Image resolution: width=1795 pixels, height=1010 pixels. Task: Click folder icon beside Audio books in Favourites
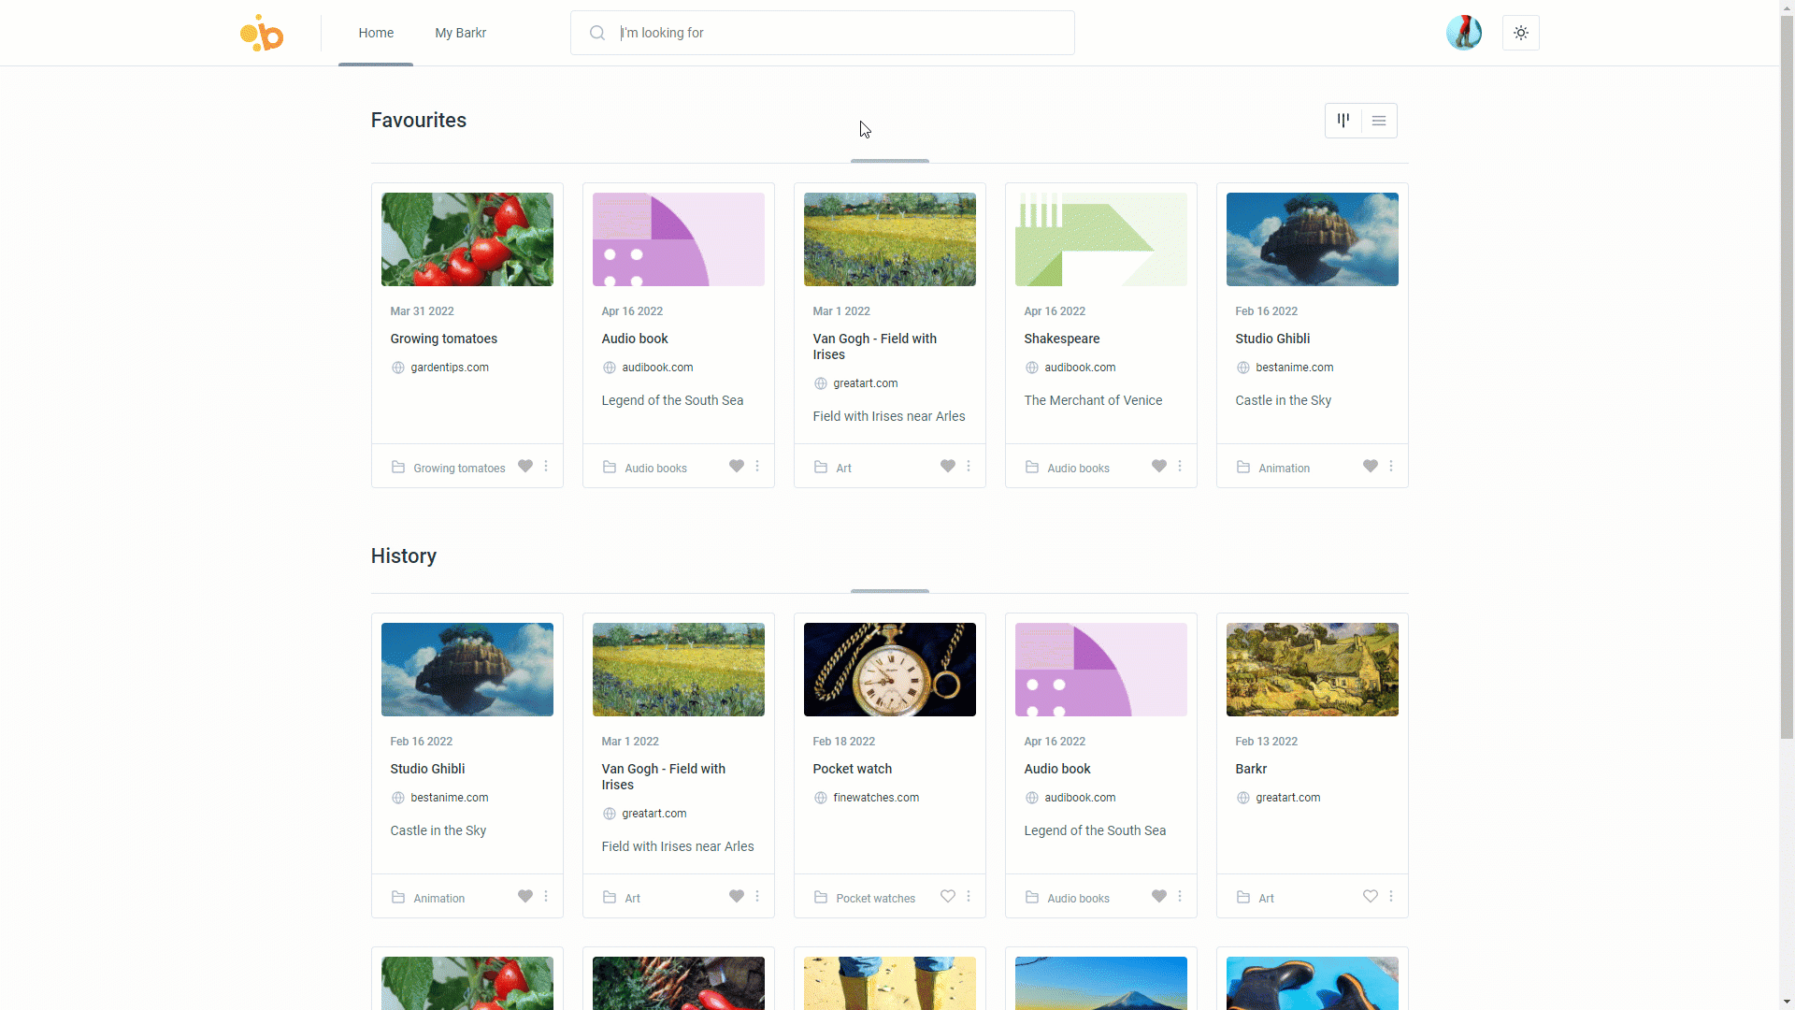coord(610,467)
